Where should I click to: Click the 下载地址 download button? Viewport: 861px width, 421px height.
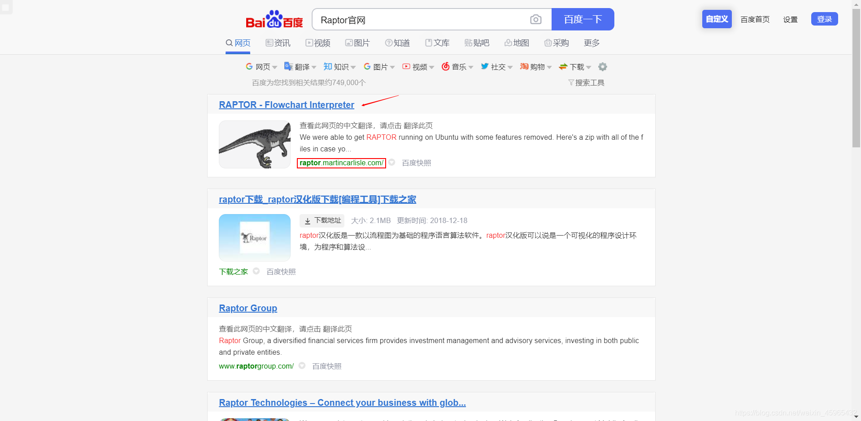coord(322,220)
